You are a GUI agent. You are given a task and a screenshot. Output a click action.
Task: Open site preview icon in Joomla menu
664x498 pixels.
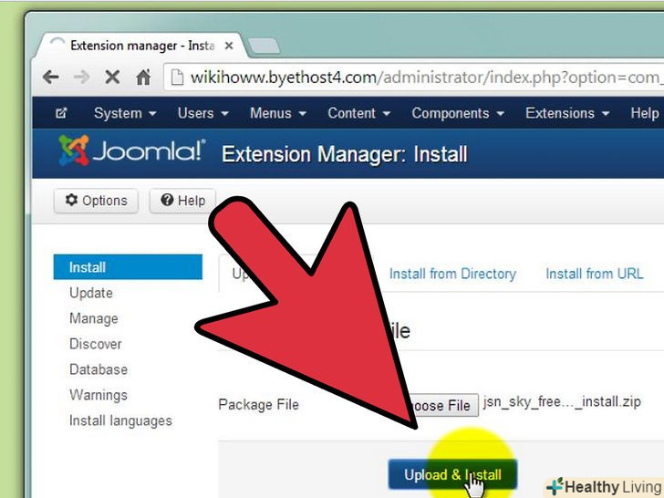(61, 113)
